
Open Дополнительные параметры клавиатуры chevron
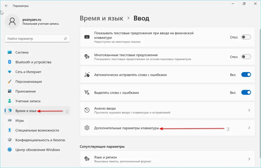249,128
